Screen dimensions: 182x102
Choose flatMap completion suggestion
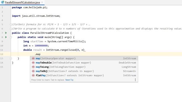(84, 75)
